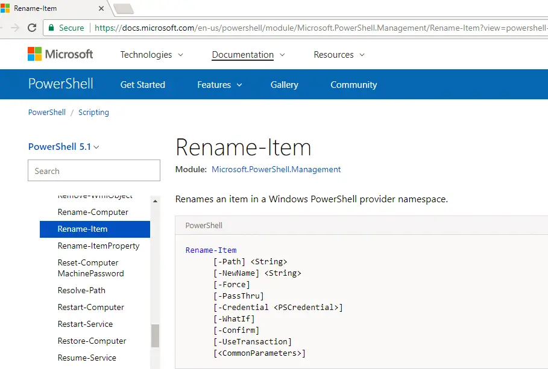Click the Renames an item description sentence
548x369 pixels.
tap(312, 199)
